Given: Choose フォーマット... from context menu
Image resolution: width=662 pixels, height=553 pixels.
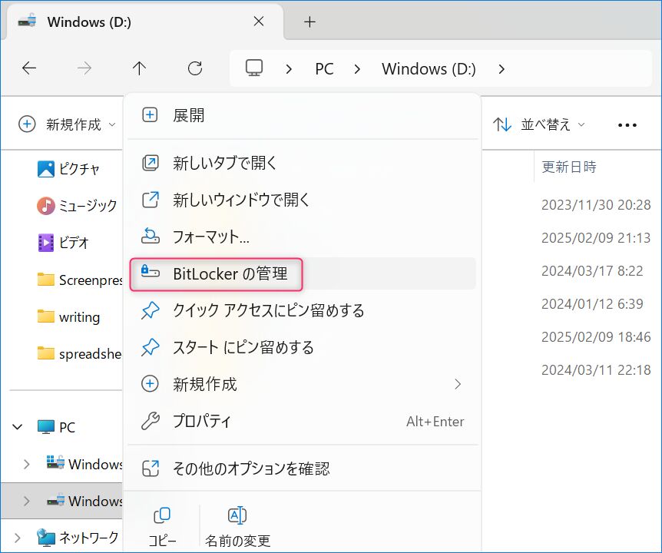Looking at the screenshot, I should [x=210, y=237].
